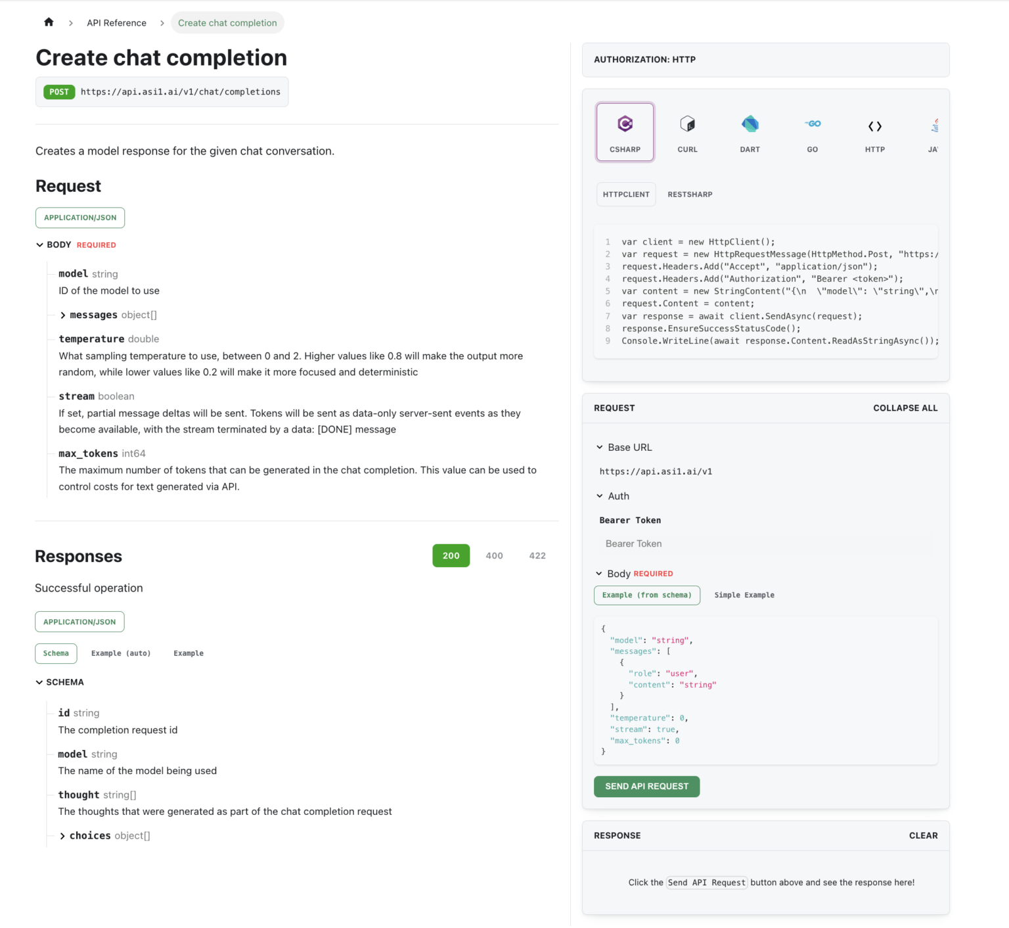Switch to Example (auto) response tab
The height and width of the screenshot is (928, 1009).
[121, 653]
